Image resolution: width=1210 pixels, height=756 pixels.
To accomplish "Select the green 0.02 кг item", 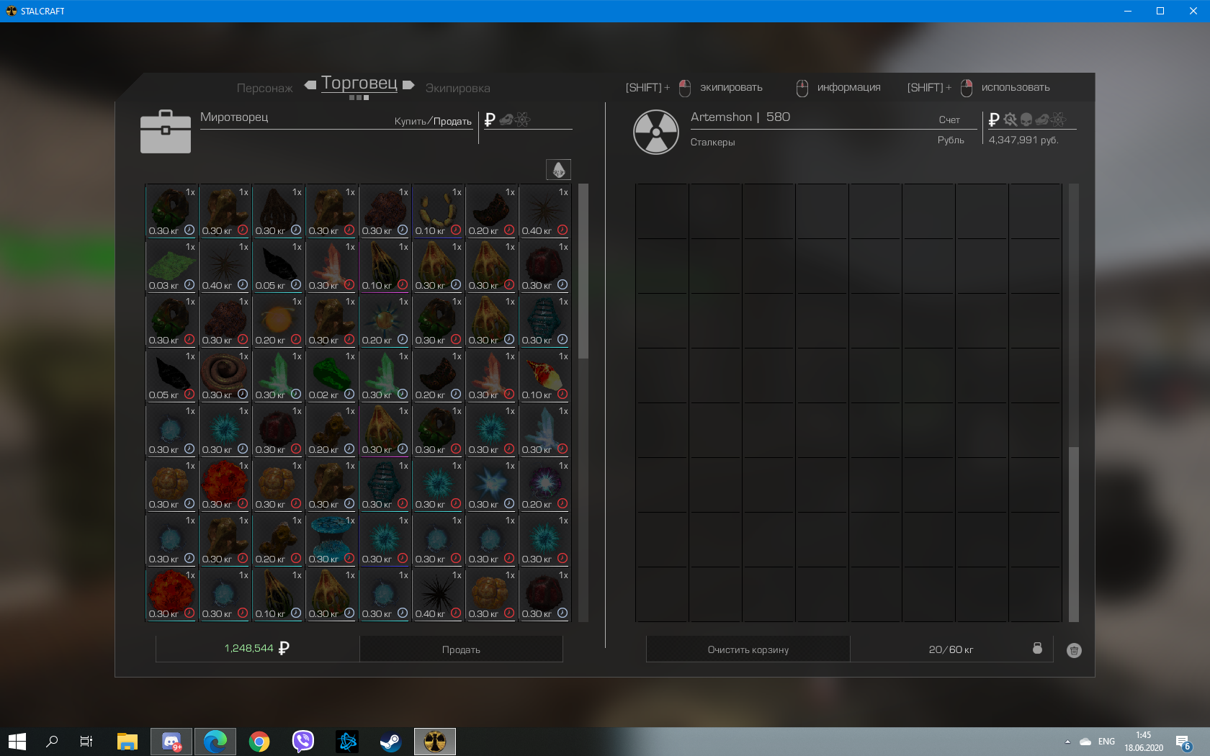I will point(331,375).
